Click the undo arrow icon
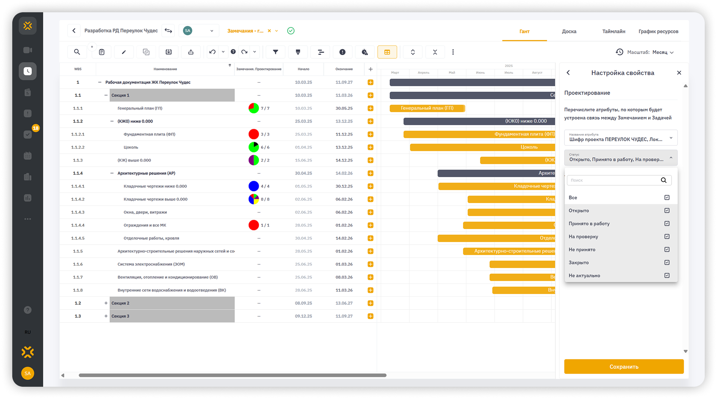717x399 pixels. point(212,52)
